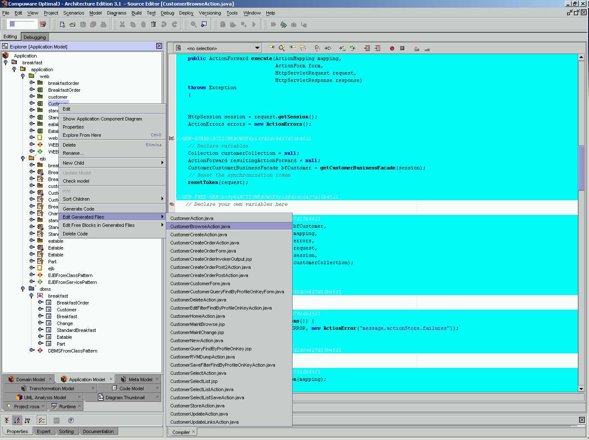Choose Generate Code in context menu
589x440 pixels.
point(113,209)
